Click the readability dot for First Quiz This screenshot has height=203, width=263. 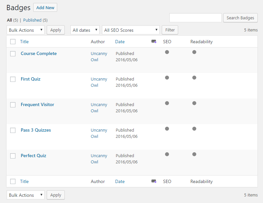[x=194, y=78]
